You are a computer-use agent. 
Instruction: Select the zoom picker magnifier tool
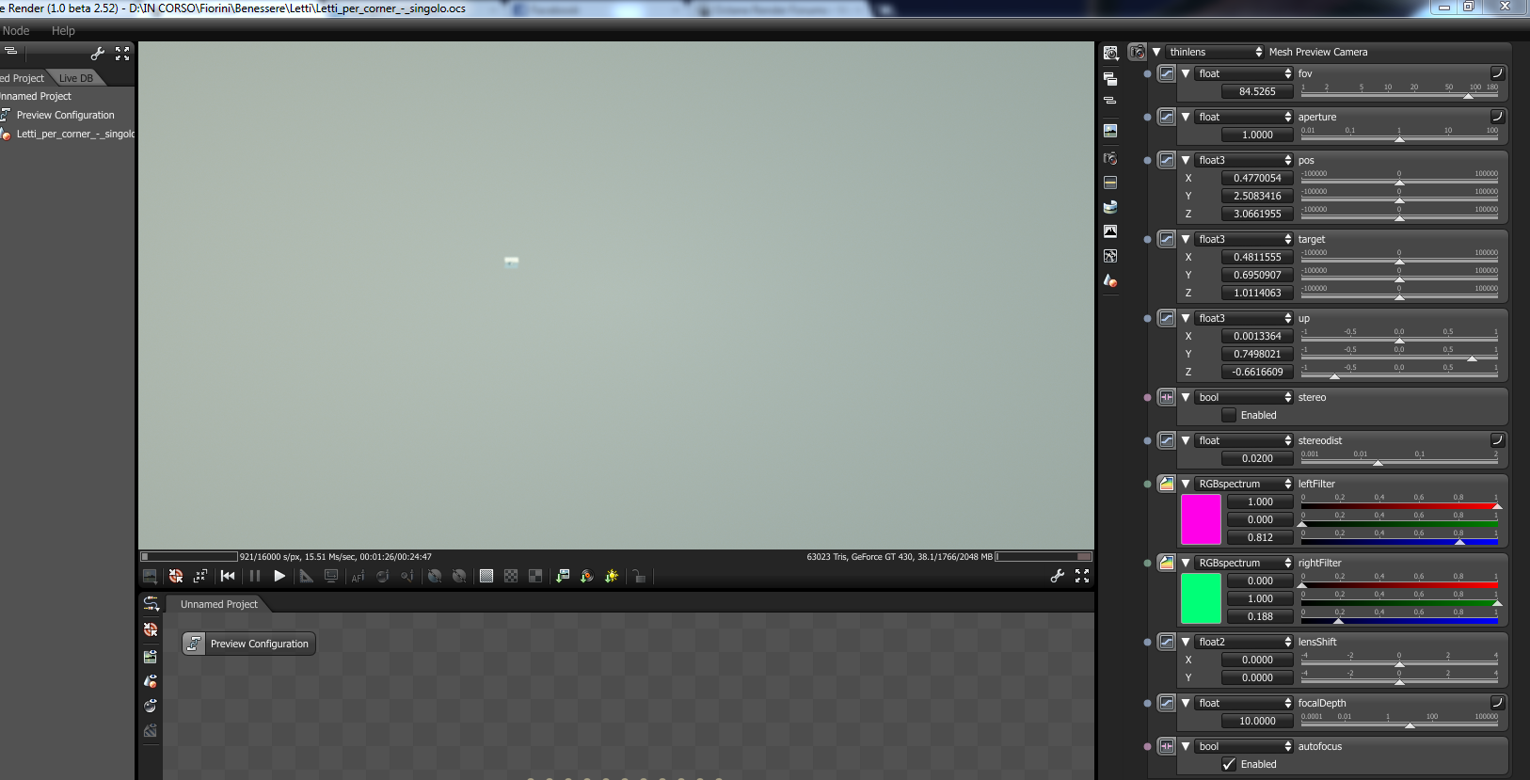[407, 576]
